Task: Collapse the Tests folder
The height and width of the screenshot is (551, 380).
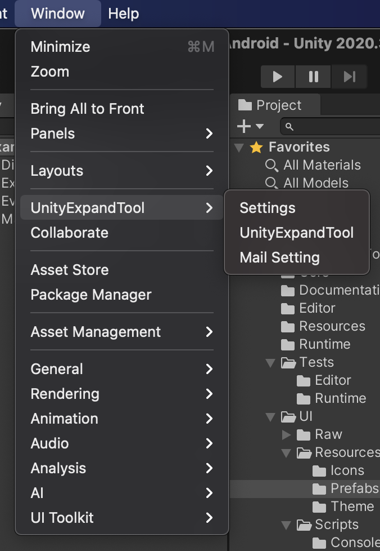Action: [x=270, y=363]
